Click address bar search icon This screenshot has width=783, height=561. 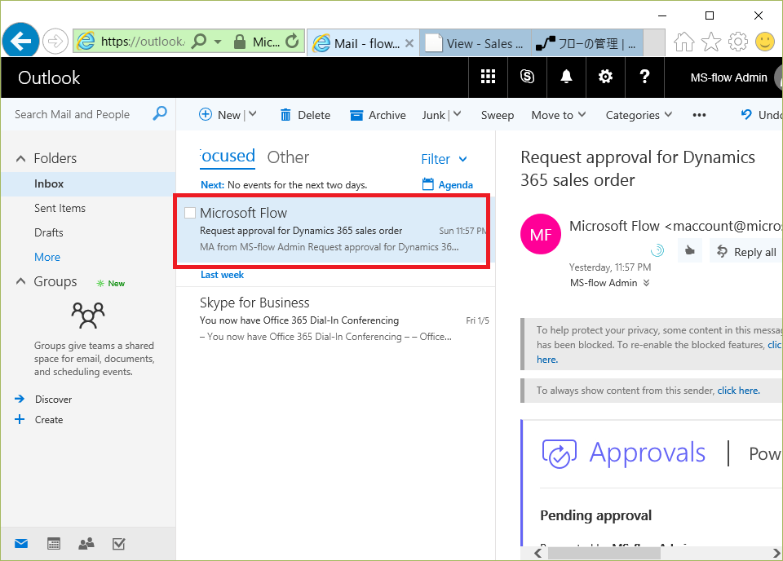tap(199, 41)
